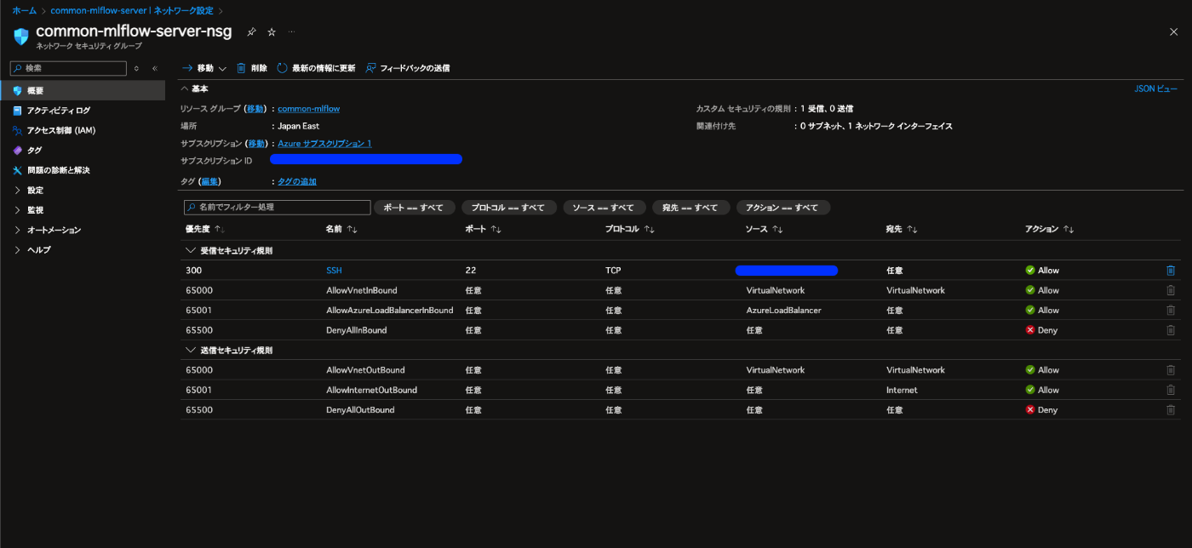
Task: Sort rules by ポート column
Action: point(483,230)
